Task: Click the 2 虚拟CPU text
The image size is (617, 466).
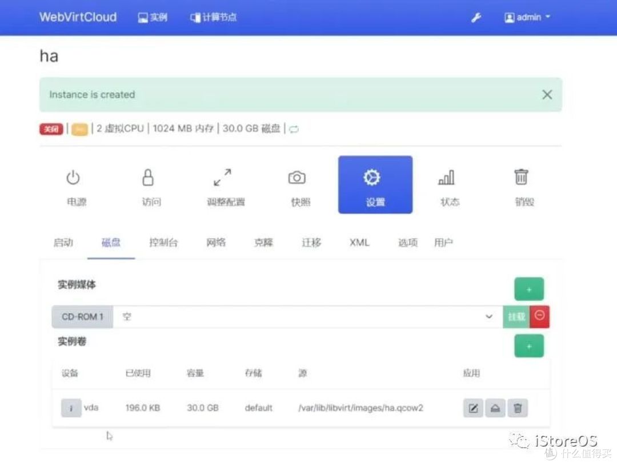Action: pos(121,128)
